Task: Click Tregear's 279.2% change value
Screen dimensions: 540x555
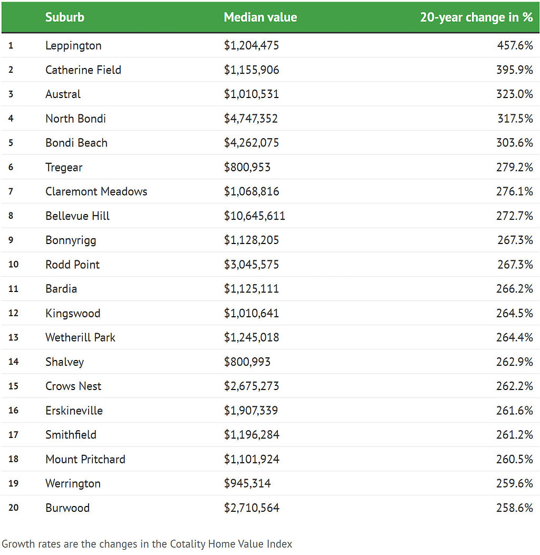Action: [x=515, y=167]
